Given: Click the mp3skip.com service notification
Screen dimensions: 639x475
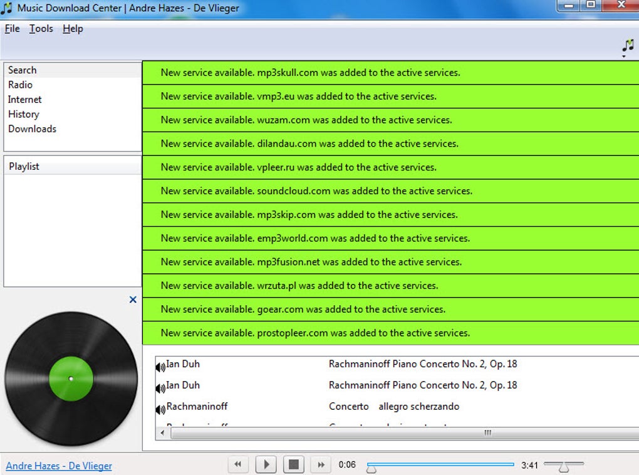Looking at the screenshot, I should pos(390,214).
